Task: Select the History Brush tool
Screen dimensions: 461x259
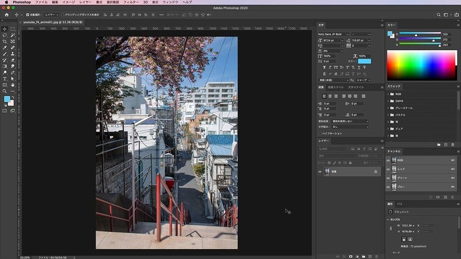Action: [5, 60]
